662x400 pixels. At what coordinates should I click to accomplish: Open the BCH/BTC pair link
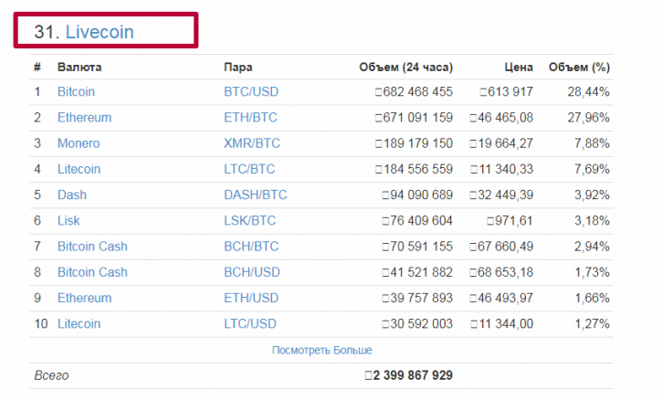pos(251,247)
